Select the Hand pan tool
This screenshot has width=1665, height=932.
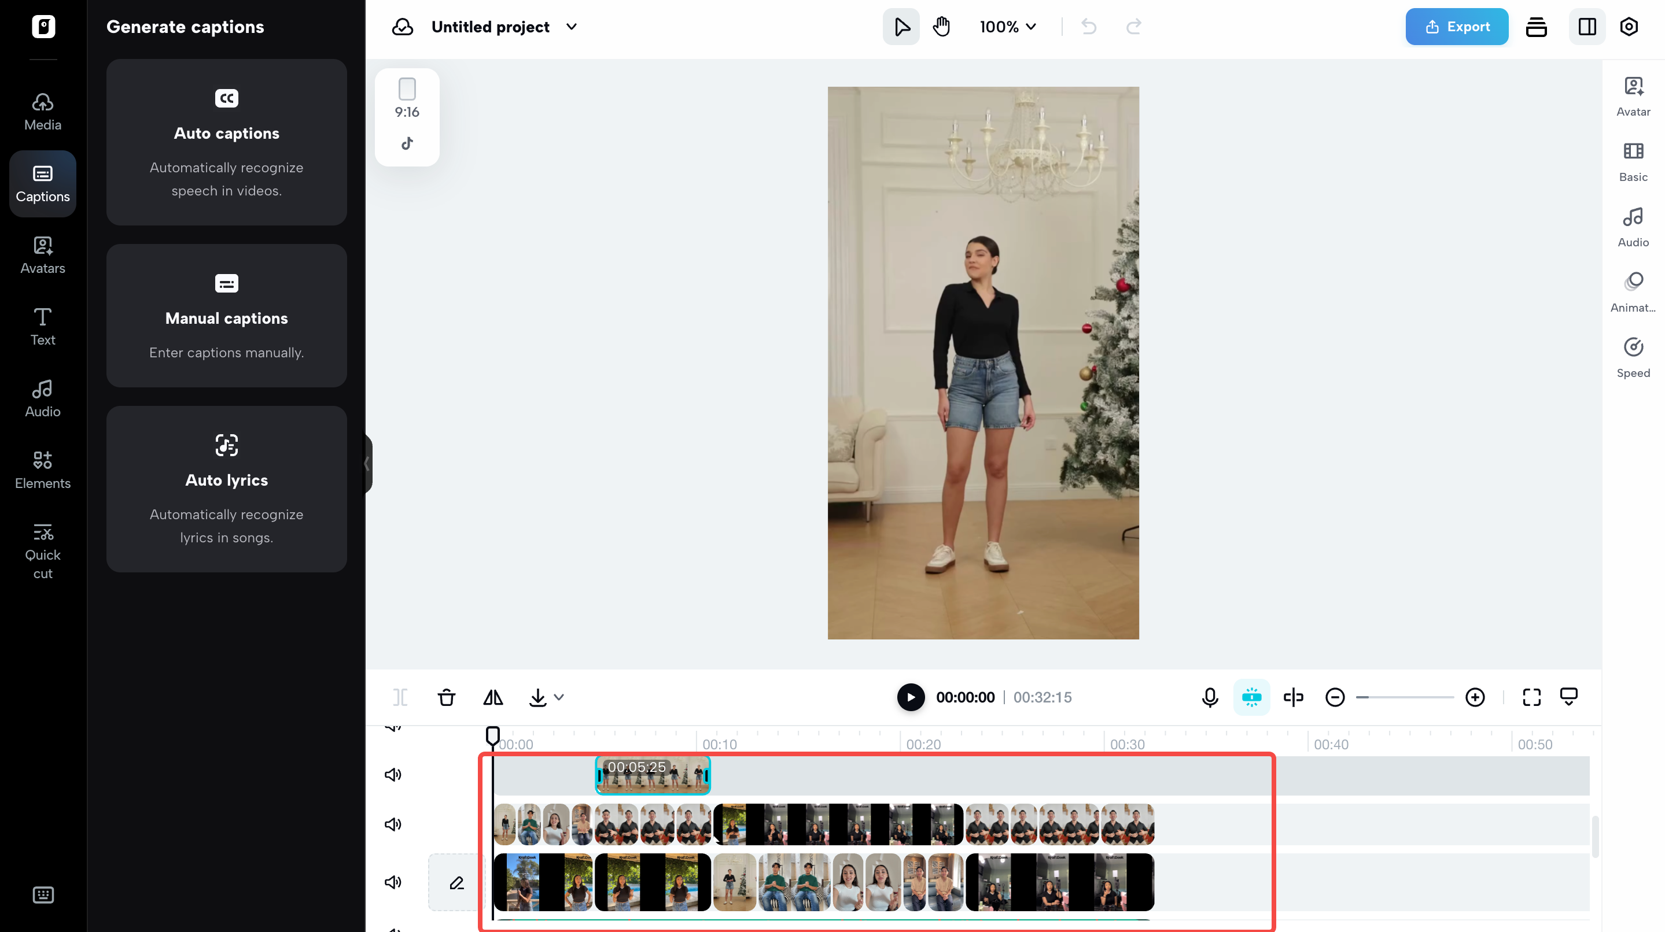pos(941,27)
